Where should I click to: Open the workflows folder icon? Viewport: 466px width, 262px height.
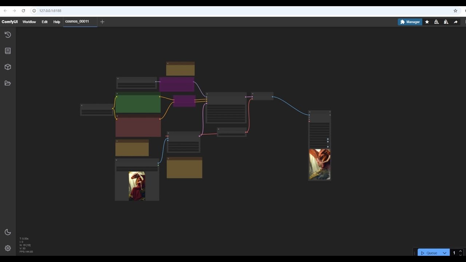pos(8,83)
